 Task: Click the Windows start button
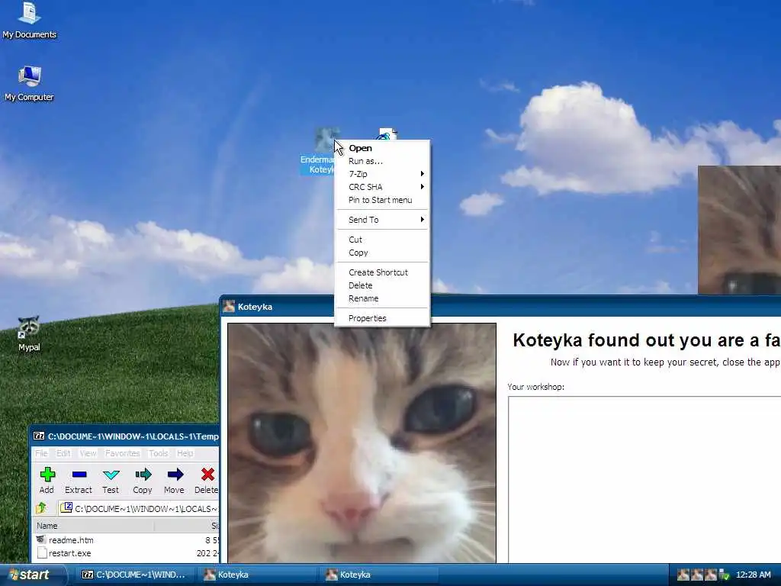[x=33, y=575]
